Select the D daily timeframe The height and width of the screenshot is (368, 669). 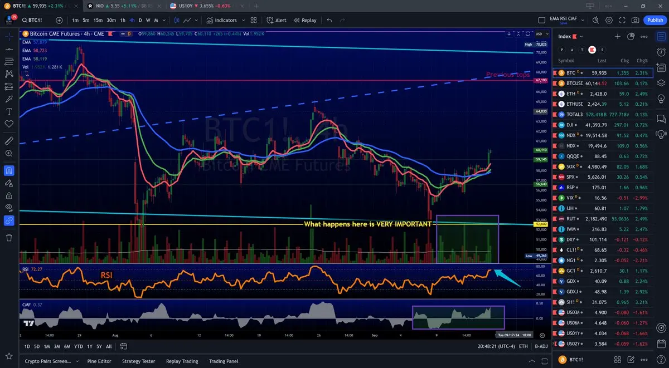140,20
